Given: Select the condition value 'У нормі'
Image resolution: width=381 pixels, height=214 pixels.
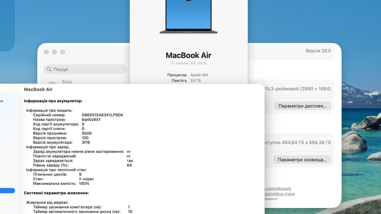Looking at the screenshot, I should [x=86, y=179].
